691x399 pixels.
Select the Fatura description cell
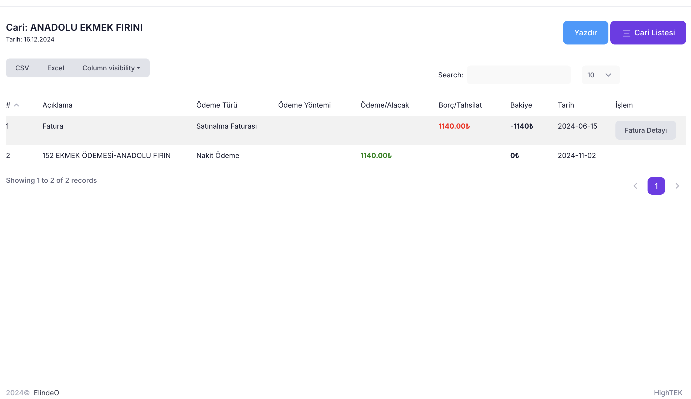(x=53, y=126)
